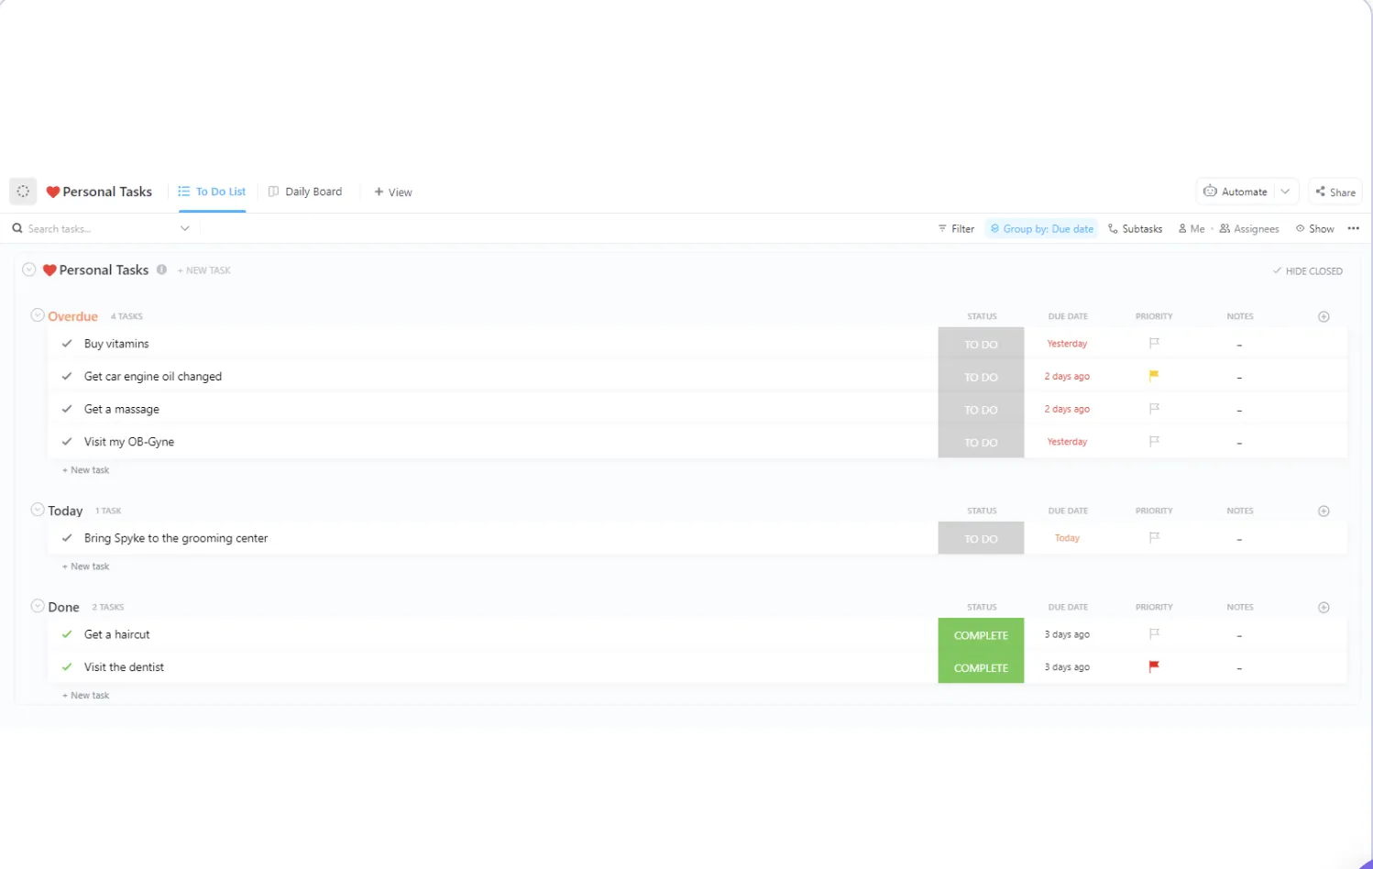Change status color block of Visit the dentist
The width and height of the screenshot is (1373, 869).
pyautogui.click(x=981, y=667)
